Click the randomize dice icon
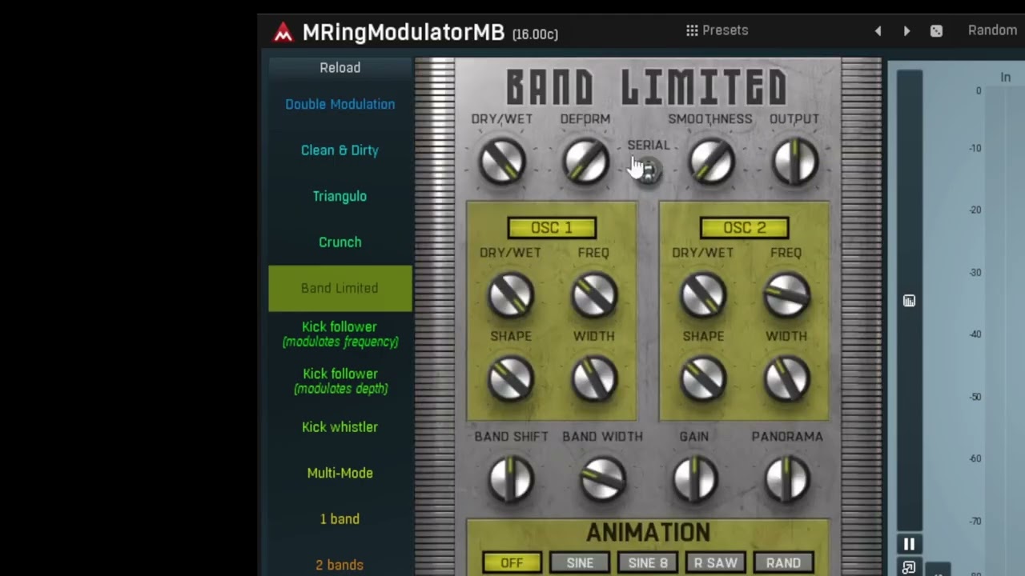The height and width of the screenshot is (576, 1025). click(x=936, y=31)
